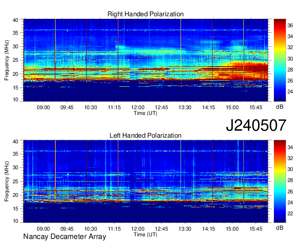Select the J240507 observation label
The width and height of the screenshot is (298, 242).
click(x=256, y=125)
